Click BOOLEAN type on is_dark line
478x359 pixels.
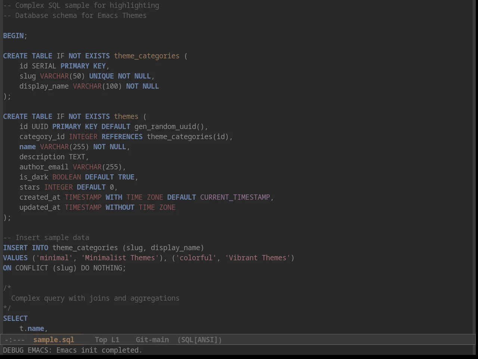coord(66,177)
